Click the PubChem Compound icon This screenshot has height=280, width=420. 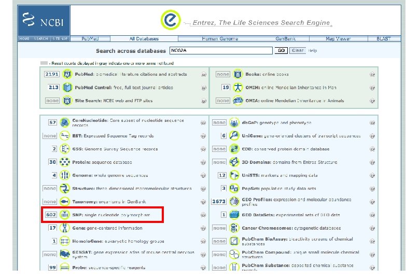pyautogui.click(x=234, y=254)
